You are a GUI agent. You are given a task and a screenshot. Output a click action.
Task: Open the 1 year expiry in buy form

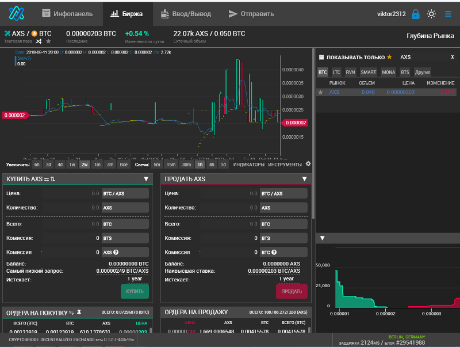[135, 279]
